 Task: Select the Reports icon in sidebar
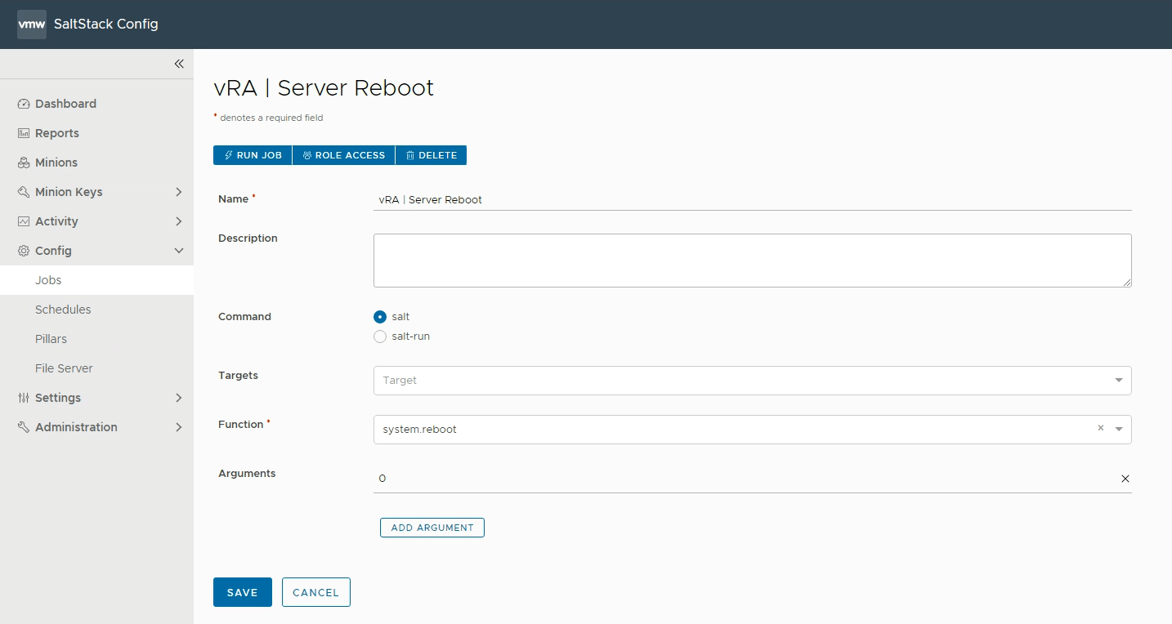click(x=23, y=132)
